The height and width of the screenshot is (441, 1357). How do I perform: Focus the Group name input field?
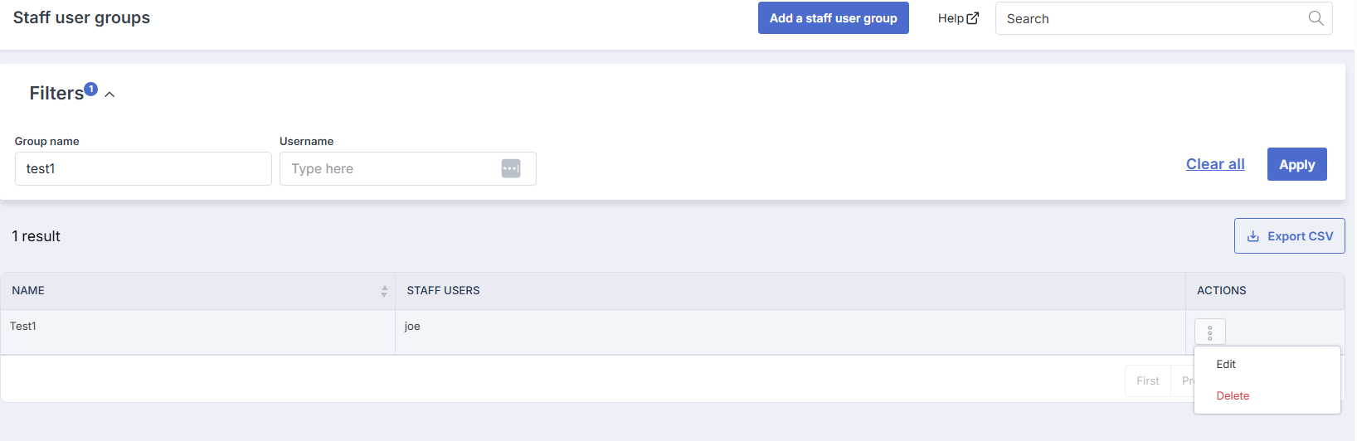pos(143,168)
